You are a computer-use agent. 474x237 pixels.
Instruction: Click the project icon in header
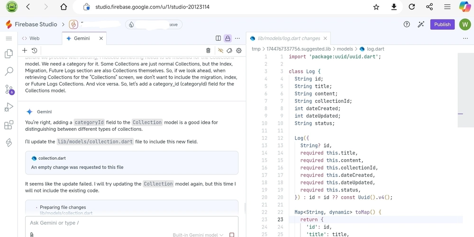click(73, 25)
